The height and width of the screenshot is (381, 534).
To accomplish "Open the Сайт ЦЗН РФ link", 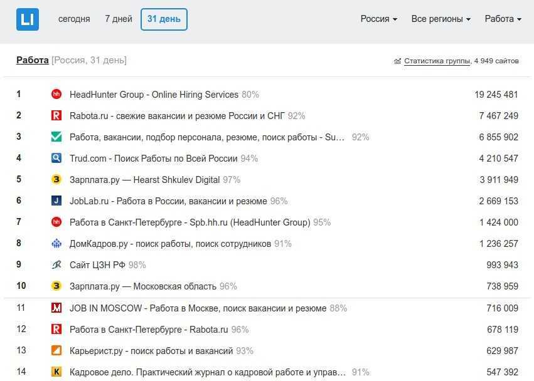I will coord(97,265).
